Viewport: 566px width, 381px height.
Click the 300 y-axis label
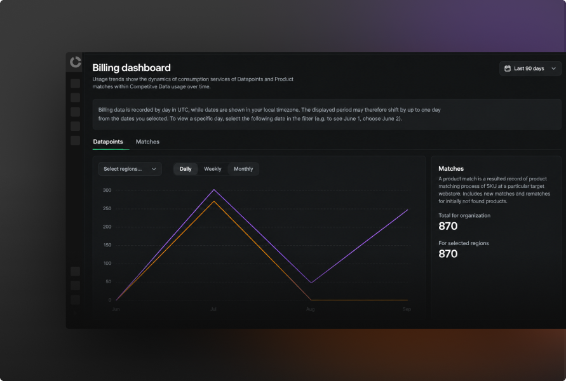click(x=107, y=190)
